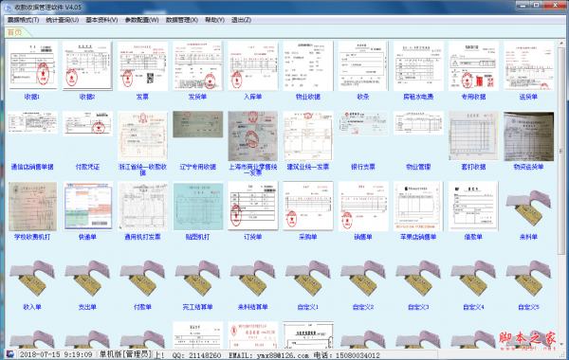Screen dimensions: 569x360
Task: Click the vertical scrollbar thumb
Action: 561,151
